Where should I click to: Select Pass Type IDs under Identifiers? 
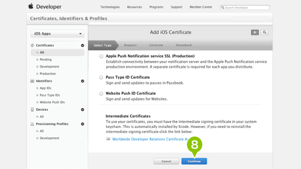[50, 95]
